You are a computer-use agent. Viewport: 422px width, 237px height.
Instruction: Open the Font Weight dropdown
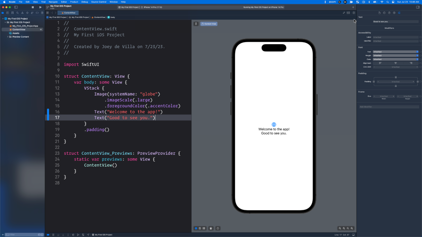click(395, 55)
